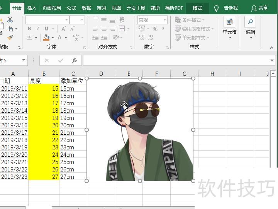
Task: Align text right
Action: [112, 29]
